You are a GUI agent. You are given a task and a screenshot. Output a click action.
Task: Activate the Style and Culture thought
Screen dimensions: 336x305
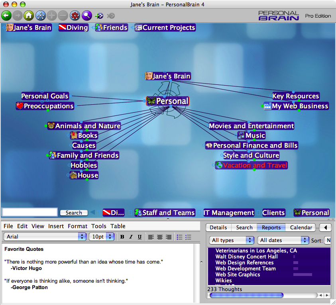pos(251,155)
